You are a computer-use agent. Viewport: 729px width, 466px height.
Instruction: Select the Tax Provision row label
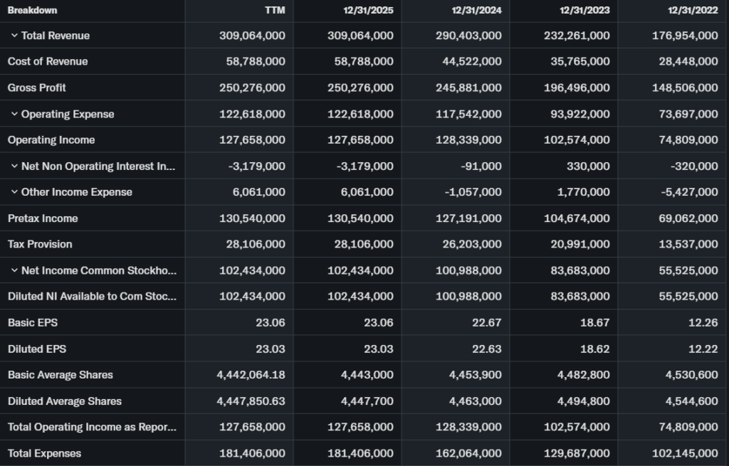point(40,244)
